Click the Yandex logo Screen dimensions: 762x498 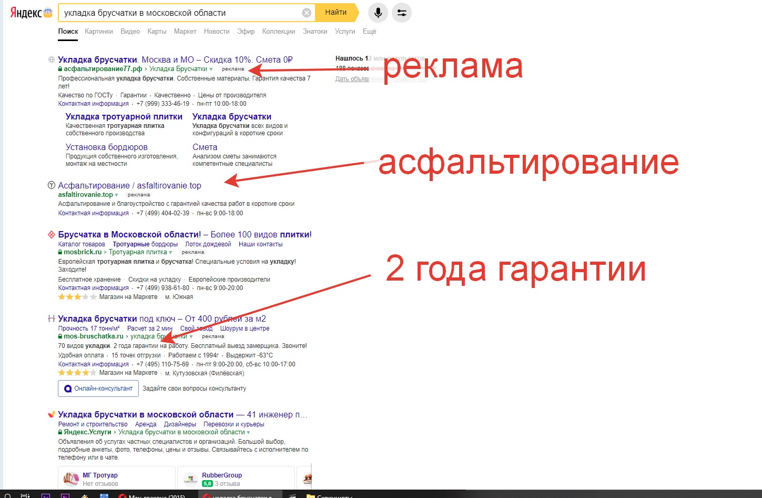[32, 13]
